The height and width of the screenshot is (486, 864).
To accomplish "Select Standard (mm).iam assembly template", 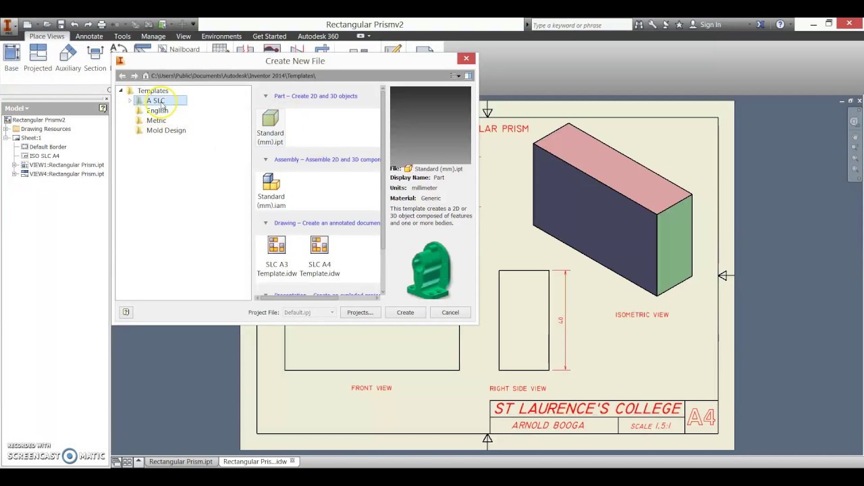I will [x=271, y=191].
